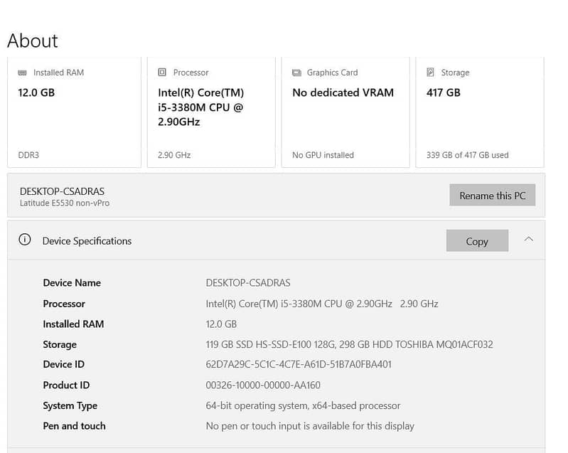Click the Storage drive icon

tap(430, 73)
